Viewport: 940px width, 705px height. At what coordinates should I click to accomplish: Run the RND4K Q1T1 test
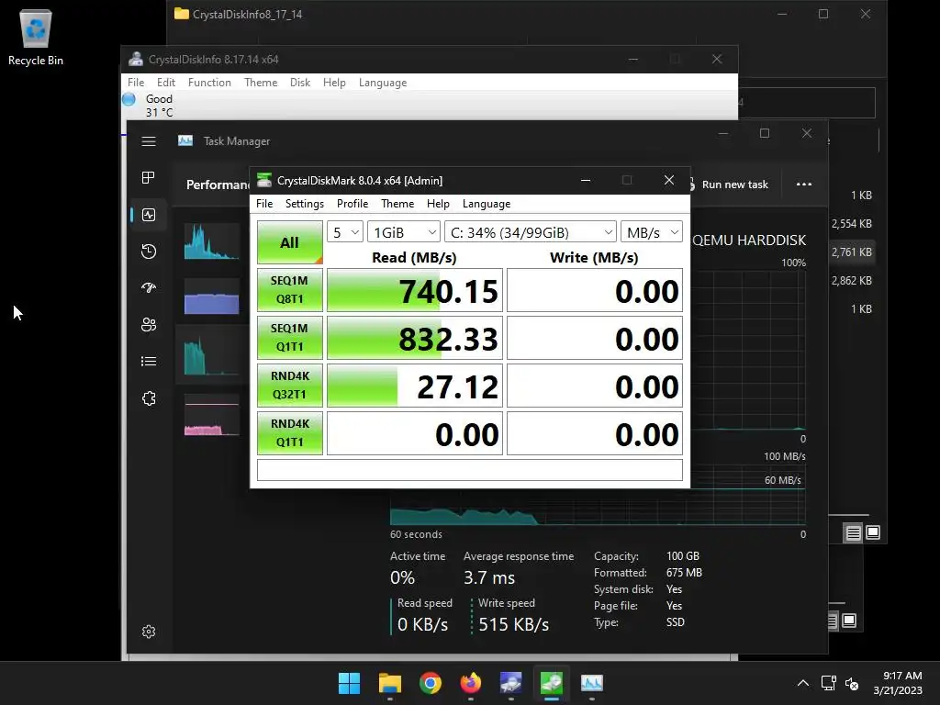coord(289,433)
